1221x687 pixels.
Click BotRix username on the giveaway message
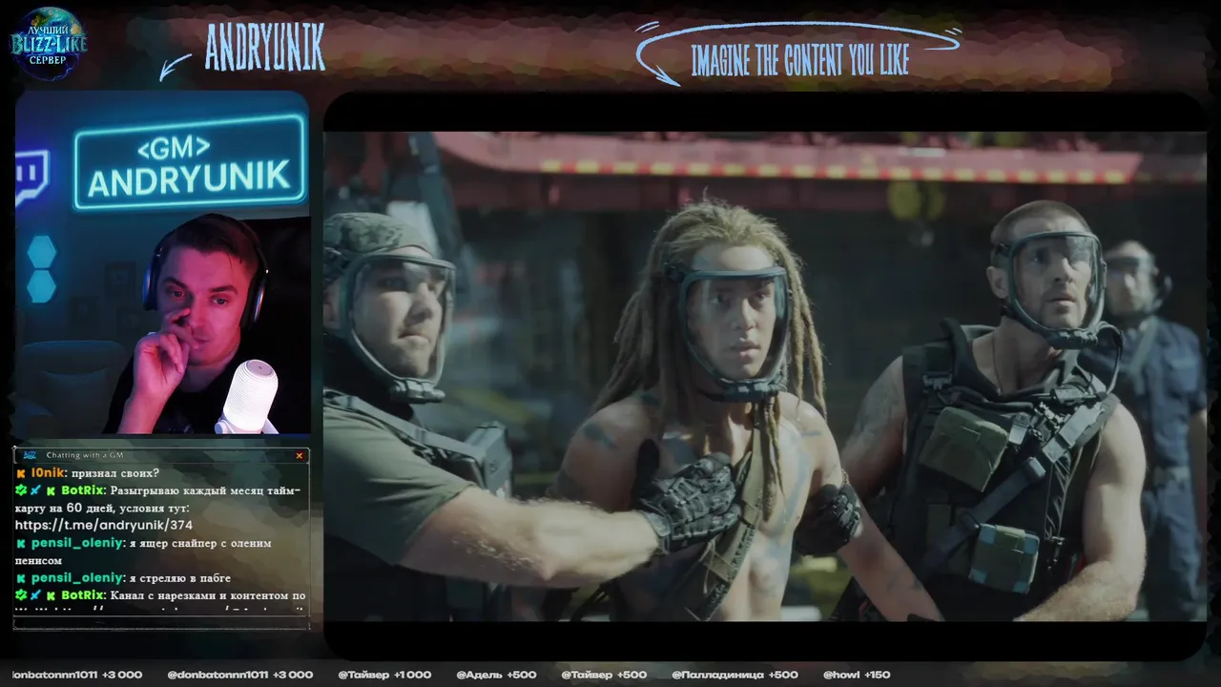[x=82, y=490]
